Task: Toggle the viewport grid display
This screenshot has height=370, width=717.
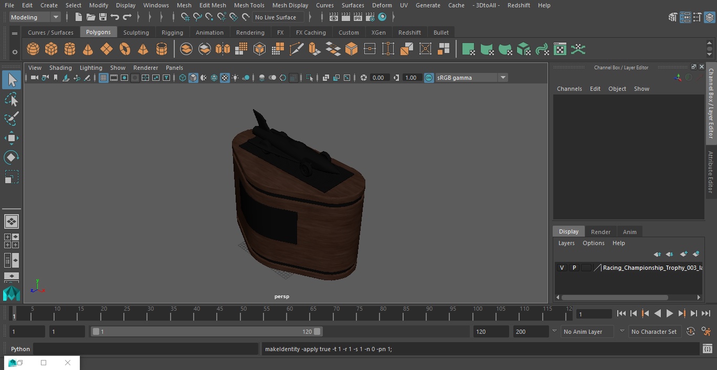Action: pos(103,78)
